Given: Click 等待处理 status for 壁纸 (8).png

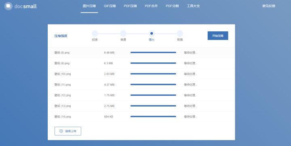Looking at the screenshot, I should (190, 53).
